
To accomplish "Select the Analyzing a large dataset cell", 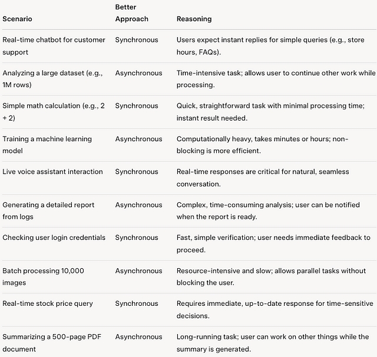I will [52, 79].
